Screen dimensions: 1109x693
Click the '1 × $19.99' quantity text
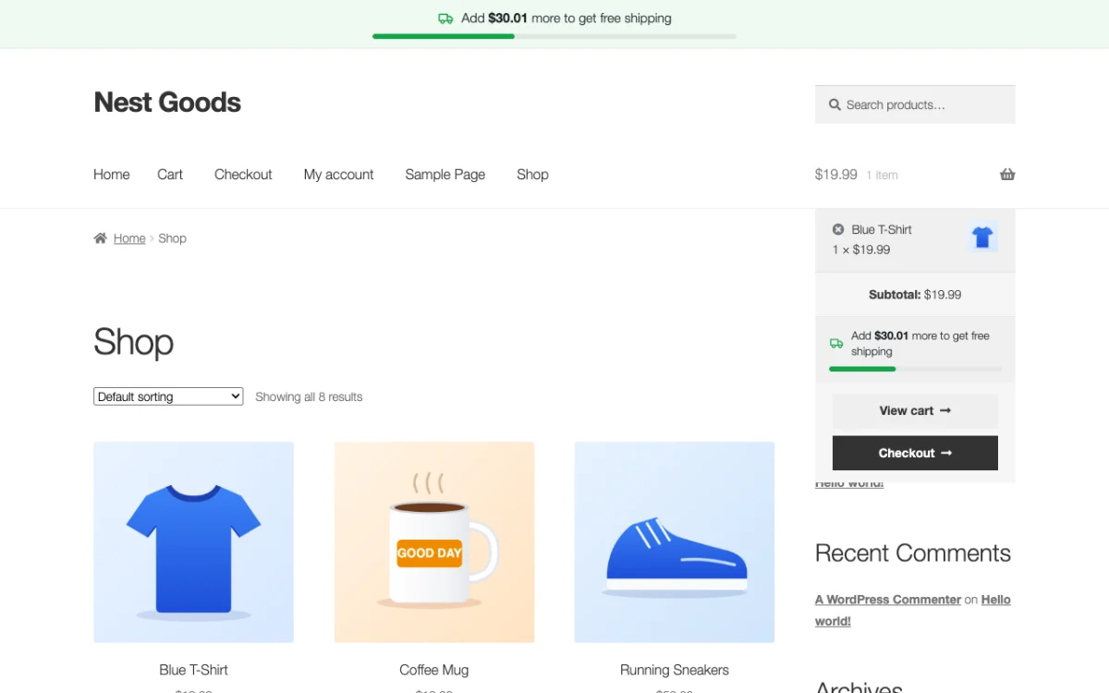point(861,249)
